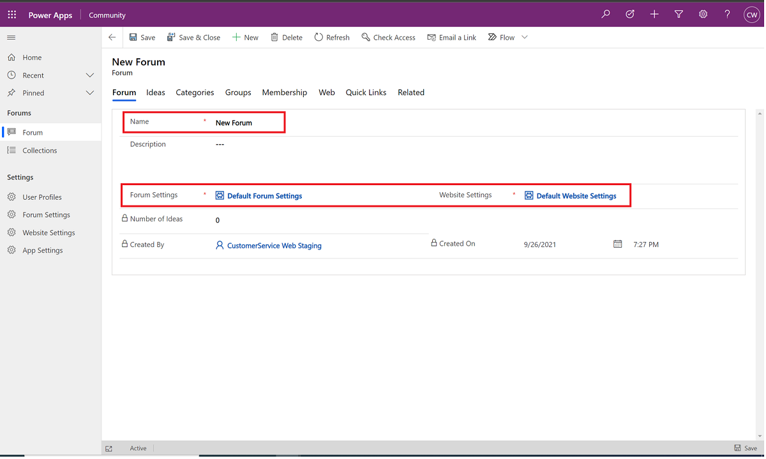The height and width of the screenshot is (459, 766).
Task: Click the Power Apps title
Action: click(50, 15)
